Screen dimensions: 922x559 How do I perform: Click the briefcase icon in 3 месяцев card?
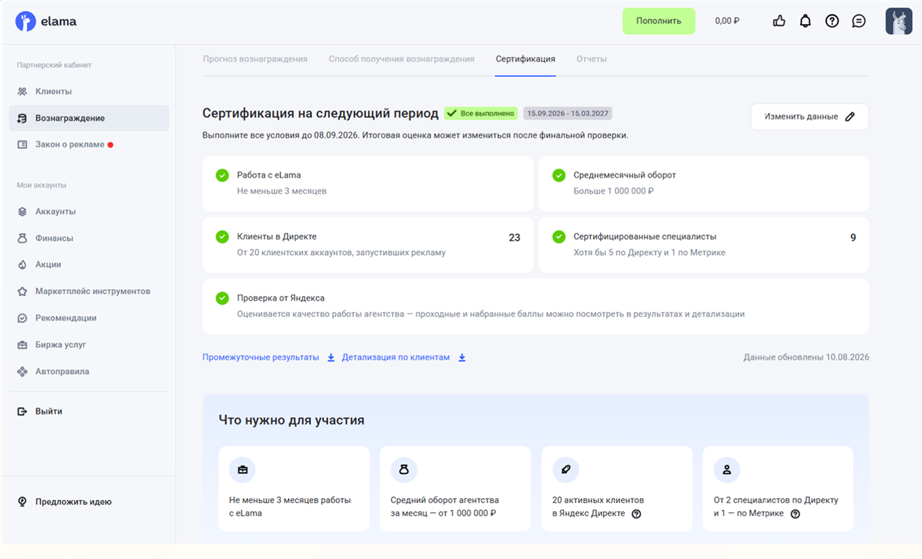click(242, 469)
